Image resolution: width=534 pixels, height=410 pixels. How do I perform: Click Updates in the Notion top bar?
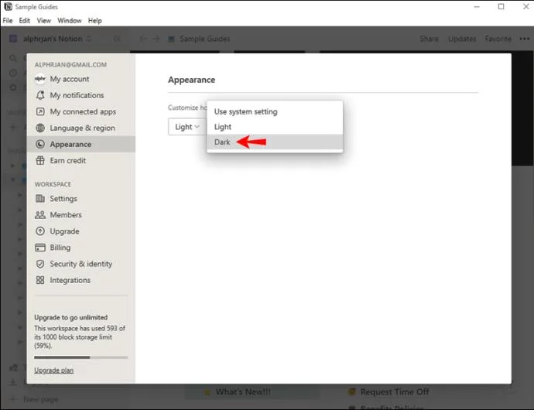point(462,39)
